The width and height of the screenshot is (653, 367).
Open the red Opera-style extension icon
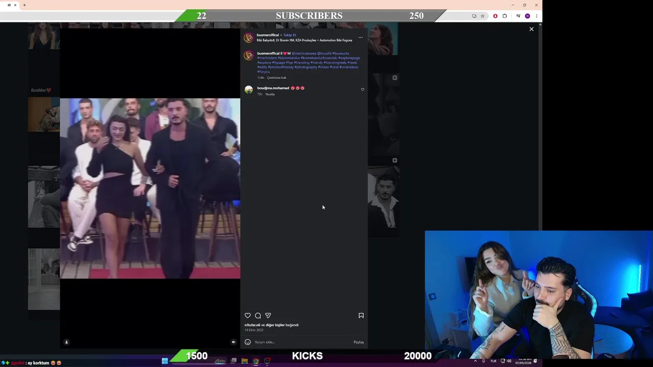495,16
